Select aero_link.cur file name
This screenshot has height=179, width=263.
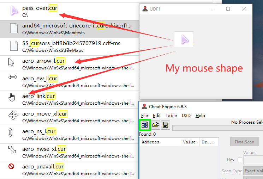[x=38, y=96]
